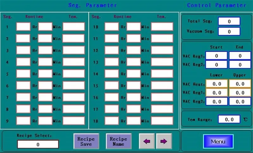Select the segment 14 minute runtime field

pos(133,73)
